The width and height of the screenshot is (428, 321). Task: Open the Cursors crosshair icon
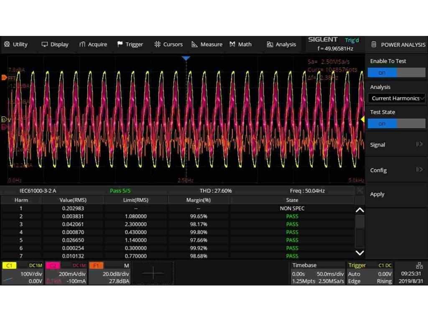(157, 44)
